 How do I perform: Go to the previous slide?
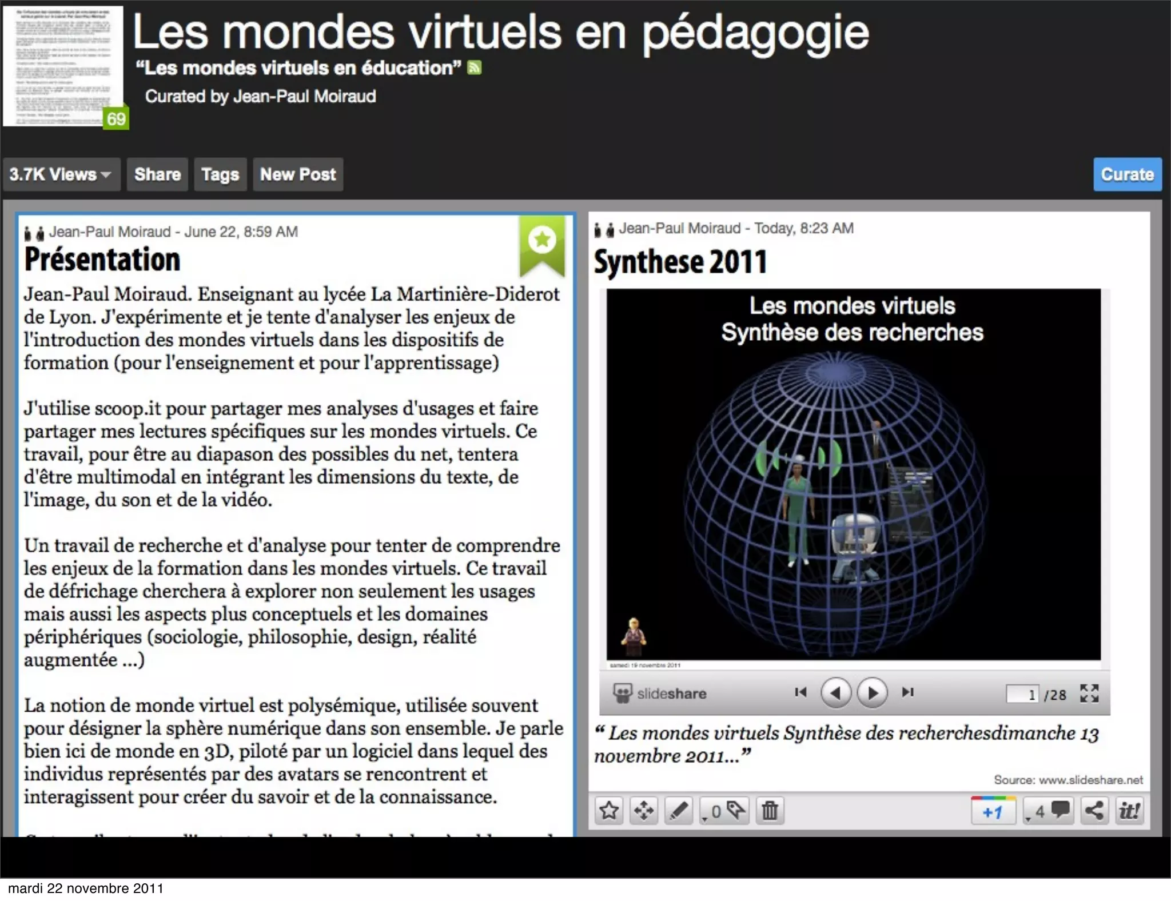click(x=836, y=692)
